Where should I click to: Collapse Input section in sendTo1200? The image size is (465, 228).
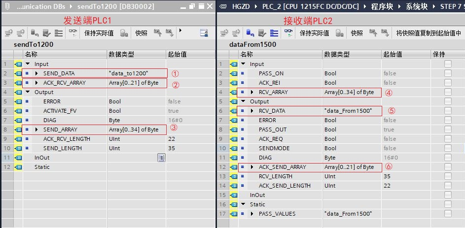tap(28, 64)
